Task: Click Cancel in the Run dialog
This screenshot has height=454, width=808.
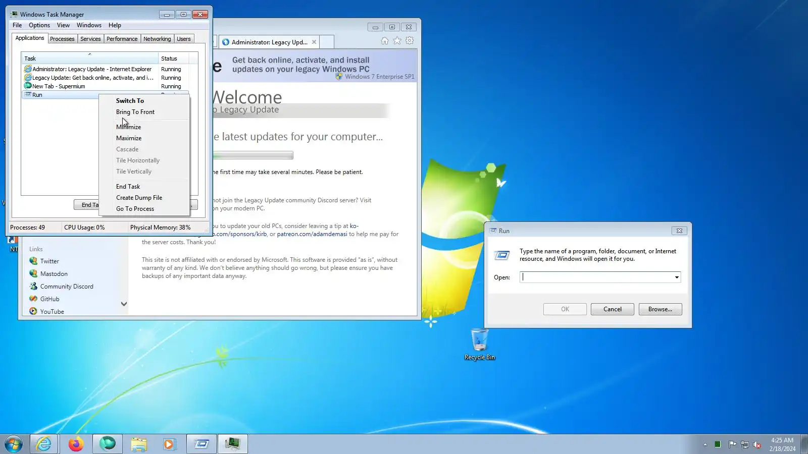Action: click(x=613, y=309)
